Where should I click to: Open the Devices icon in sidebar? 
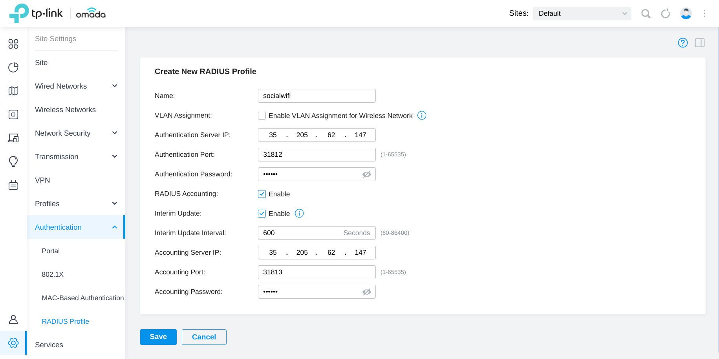[x=13, y=114]
